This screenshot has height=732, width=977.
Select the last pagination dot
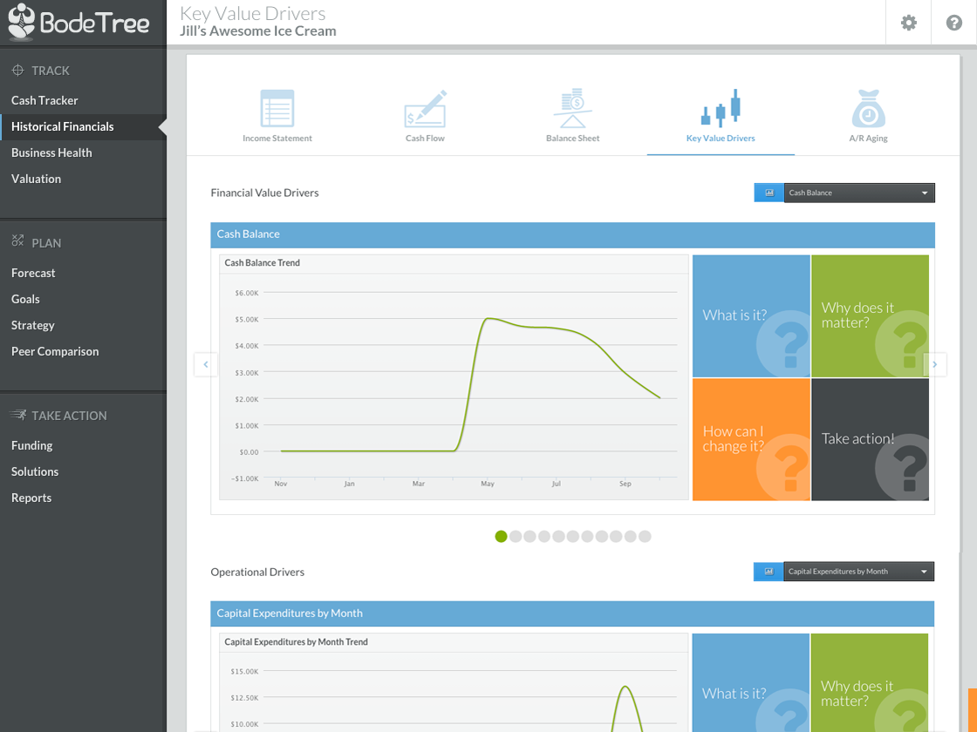tap(645, 536)
